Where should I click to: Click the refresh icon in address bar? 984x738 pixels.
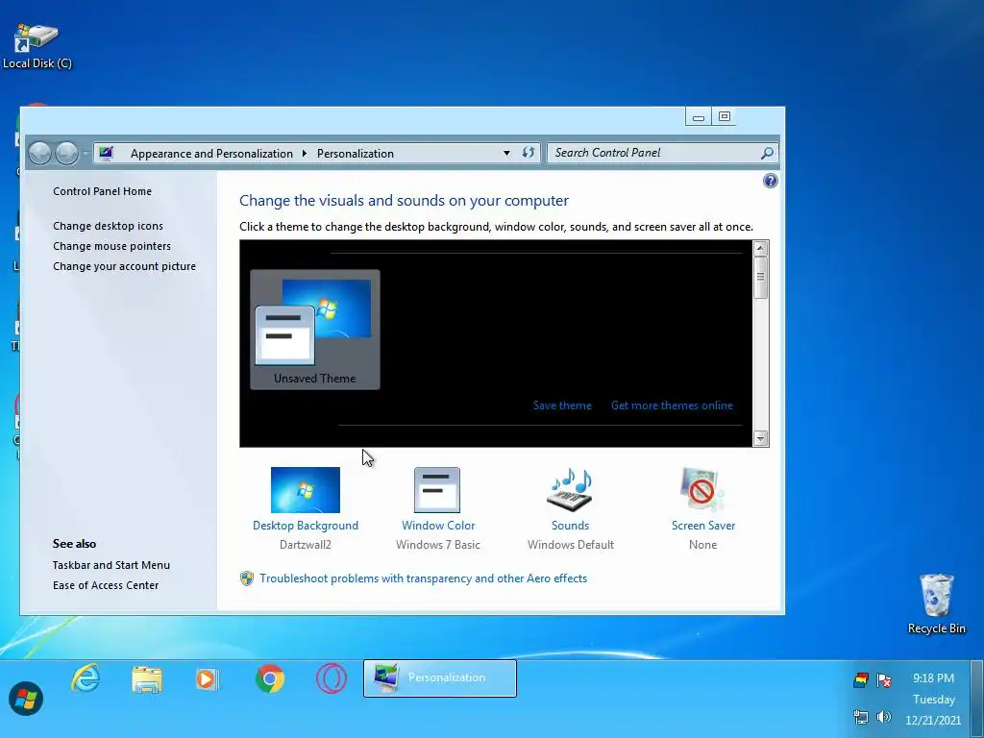529,153
